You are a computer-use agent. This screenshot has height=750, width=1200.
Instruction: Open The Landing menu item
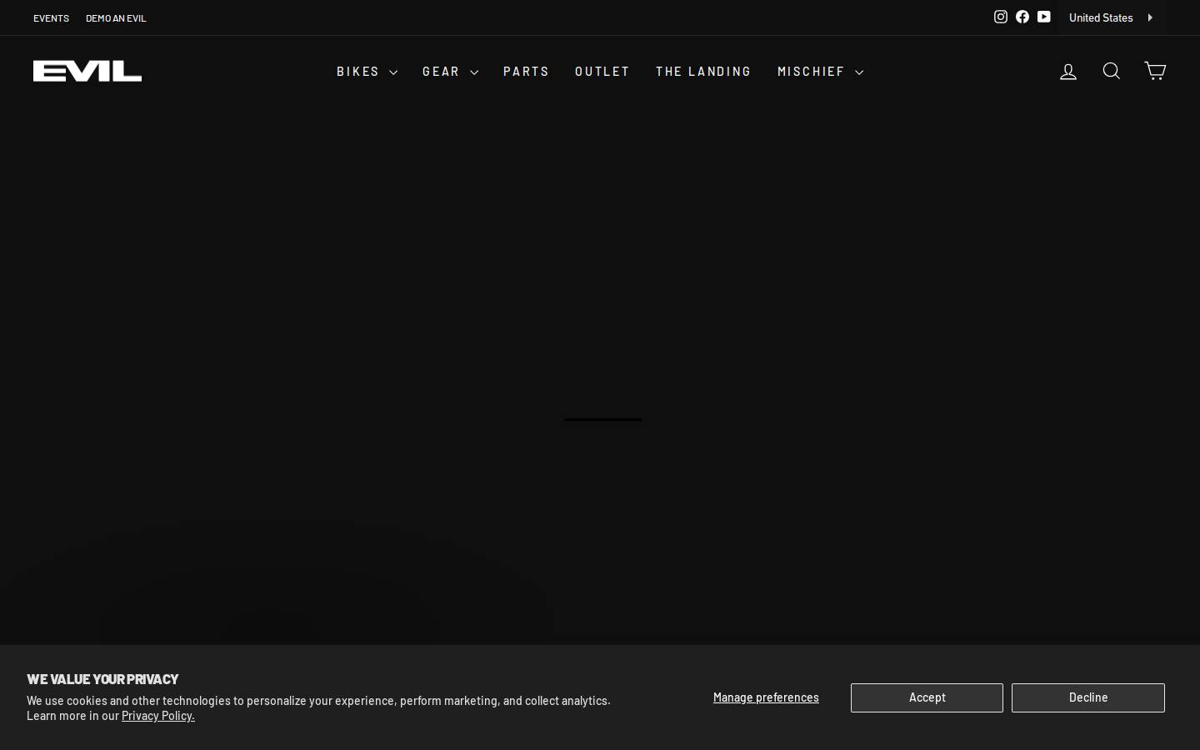tap(704, 72)
